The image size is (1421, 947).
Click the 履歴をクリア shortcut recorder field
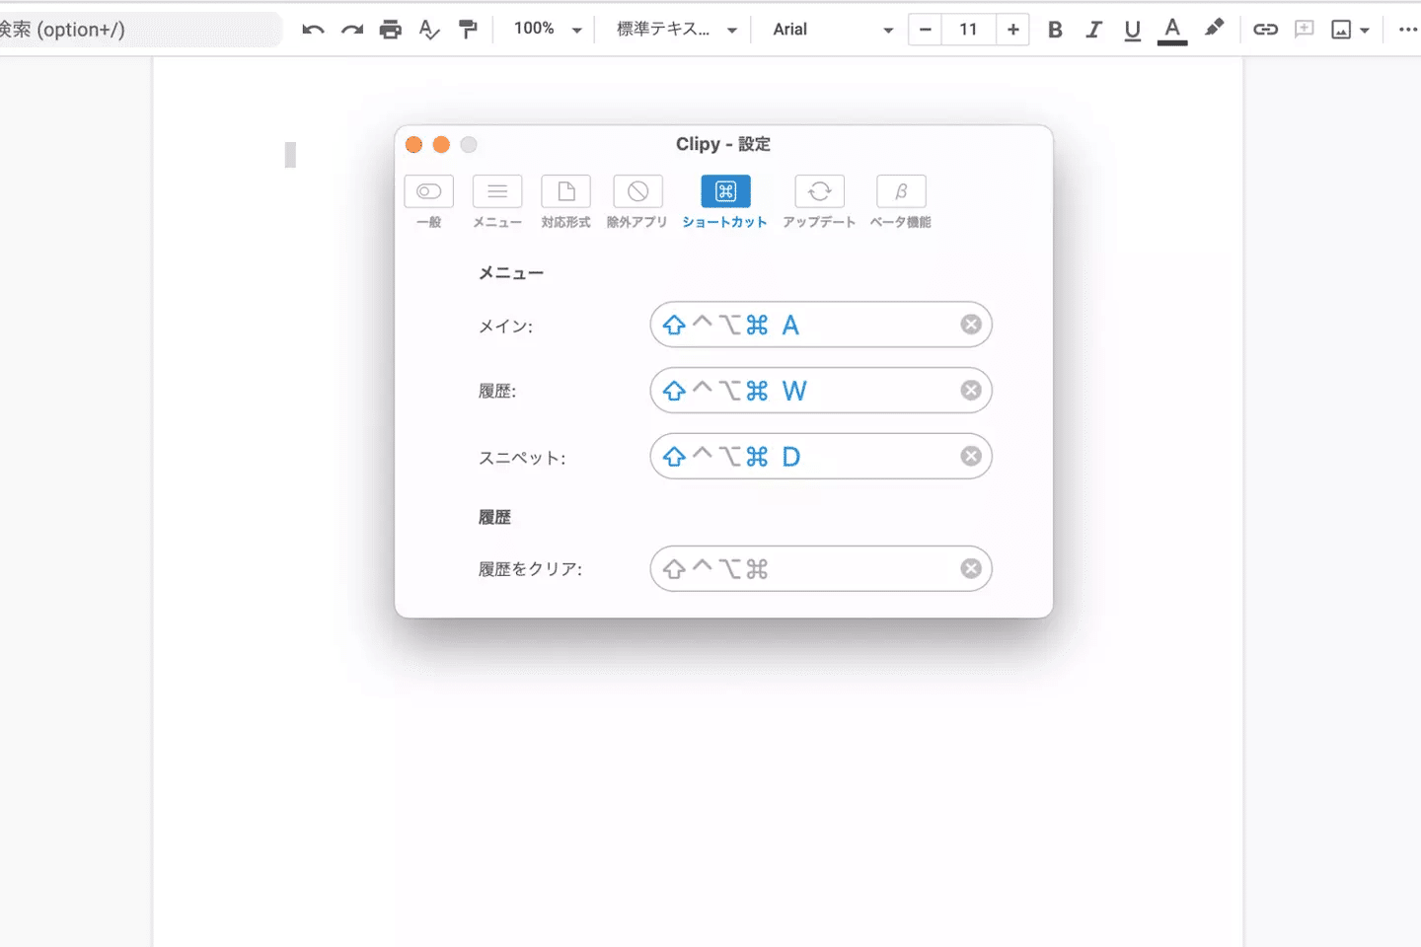click(x=809, y=569)
